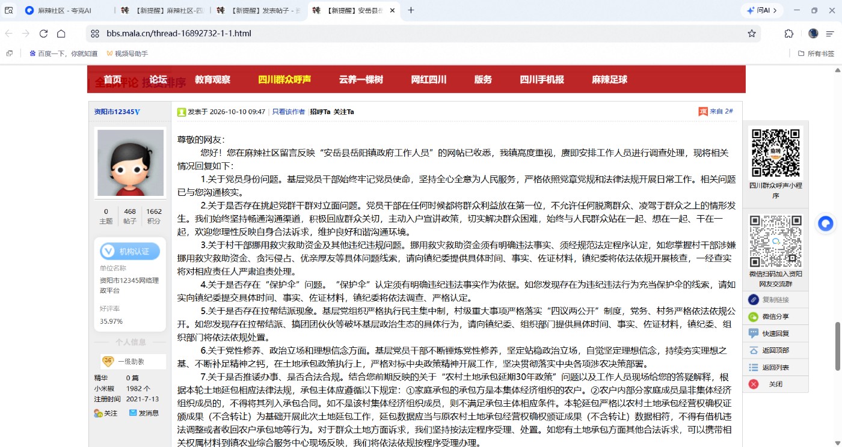Open the browser profile avatar
Viewport: 842px width, 447px height.
click(x=813, y=34)
